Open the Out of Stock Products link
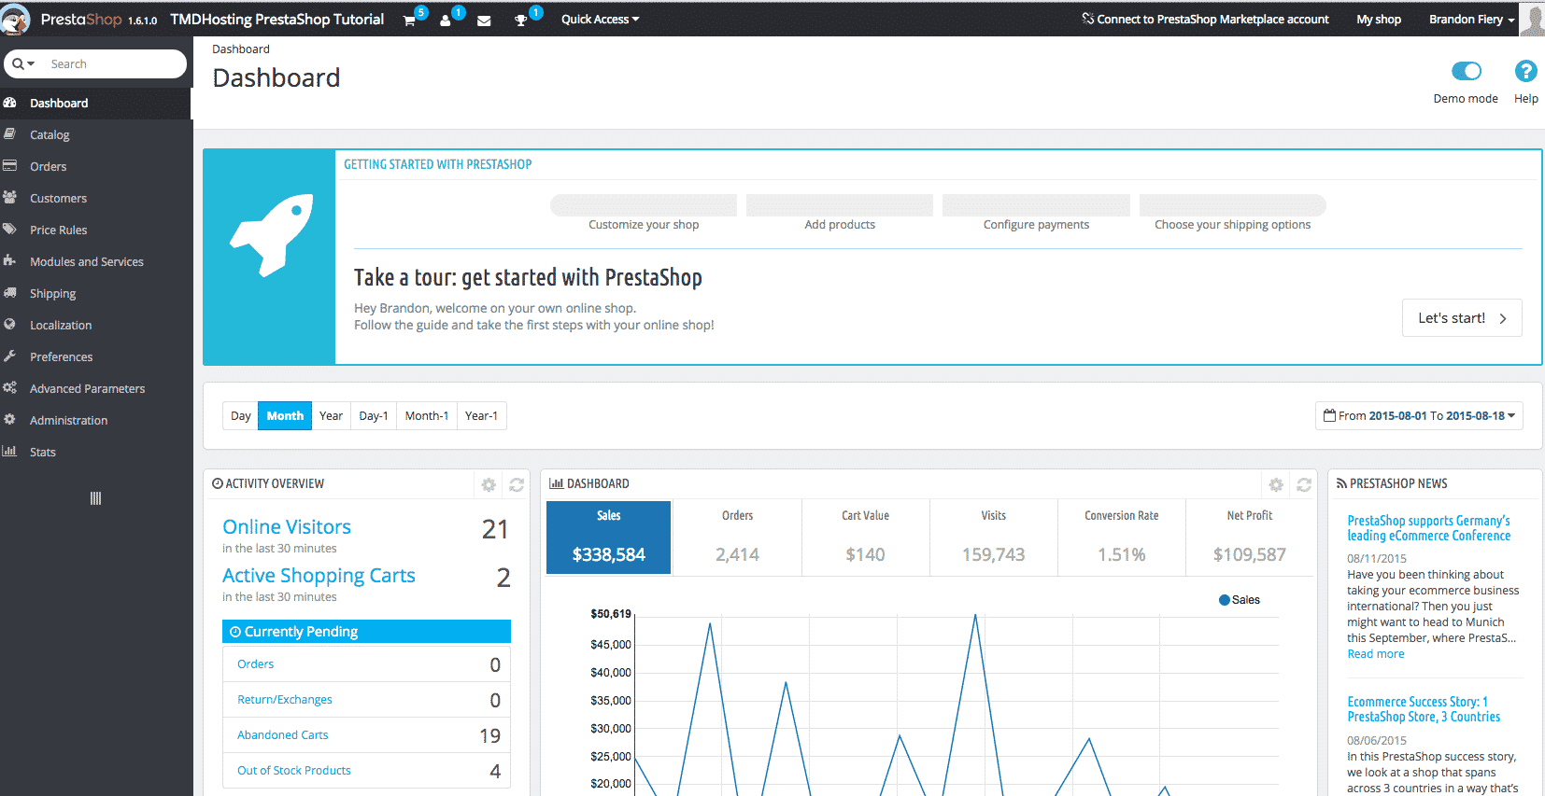Image resolution: width=1545 pixels, height=796 pixels. 293,771
